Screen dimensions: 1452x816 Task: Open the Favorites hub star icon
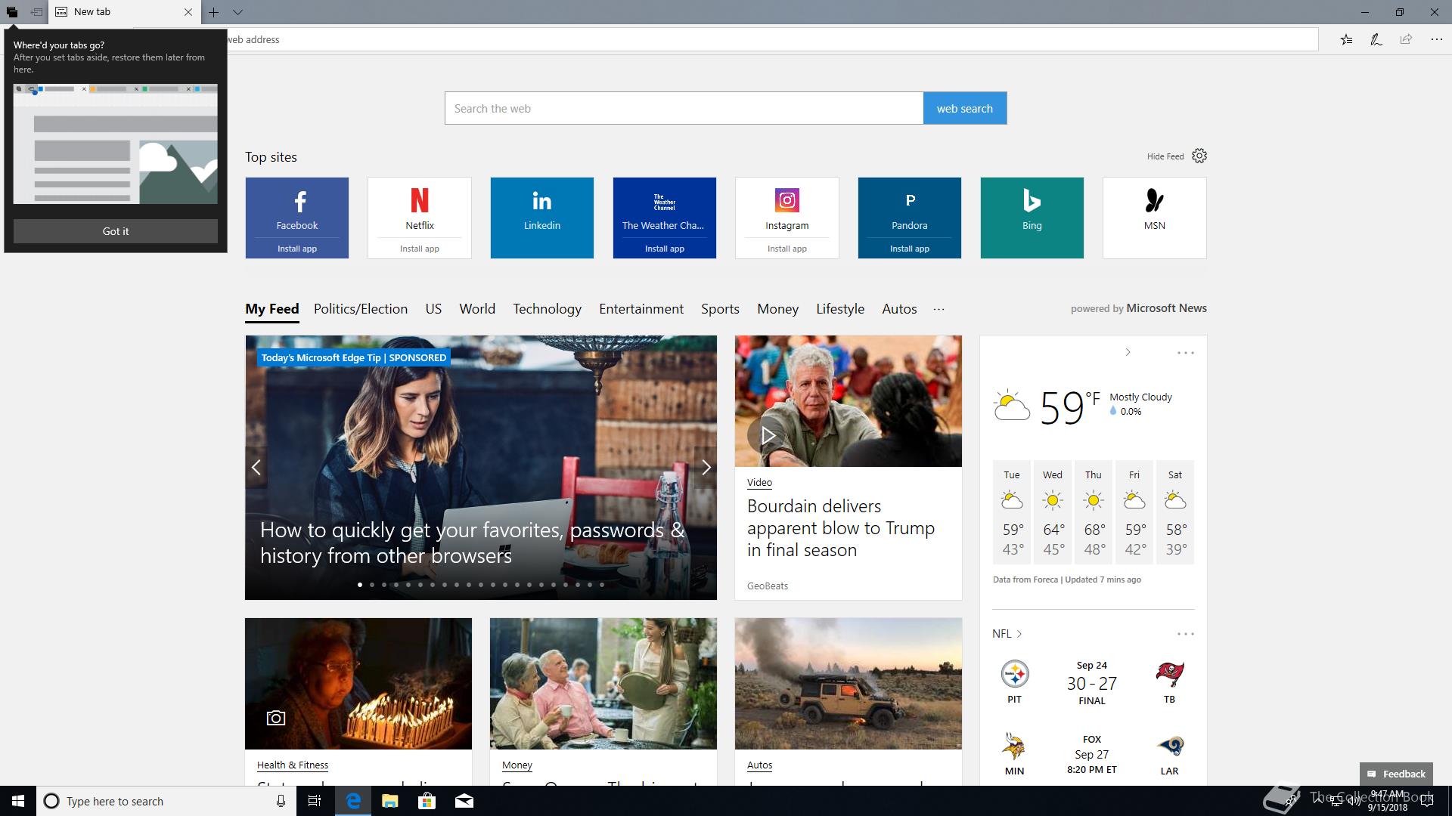click(x=1346, y=39)
